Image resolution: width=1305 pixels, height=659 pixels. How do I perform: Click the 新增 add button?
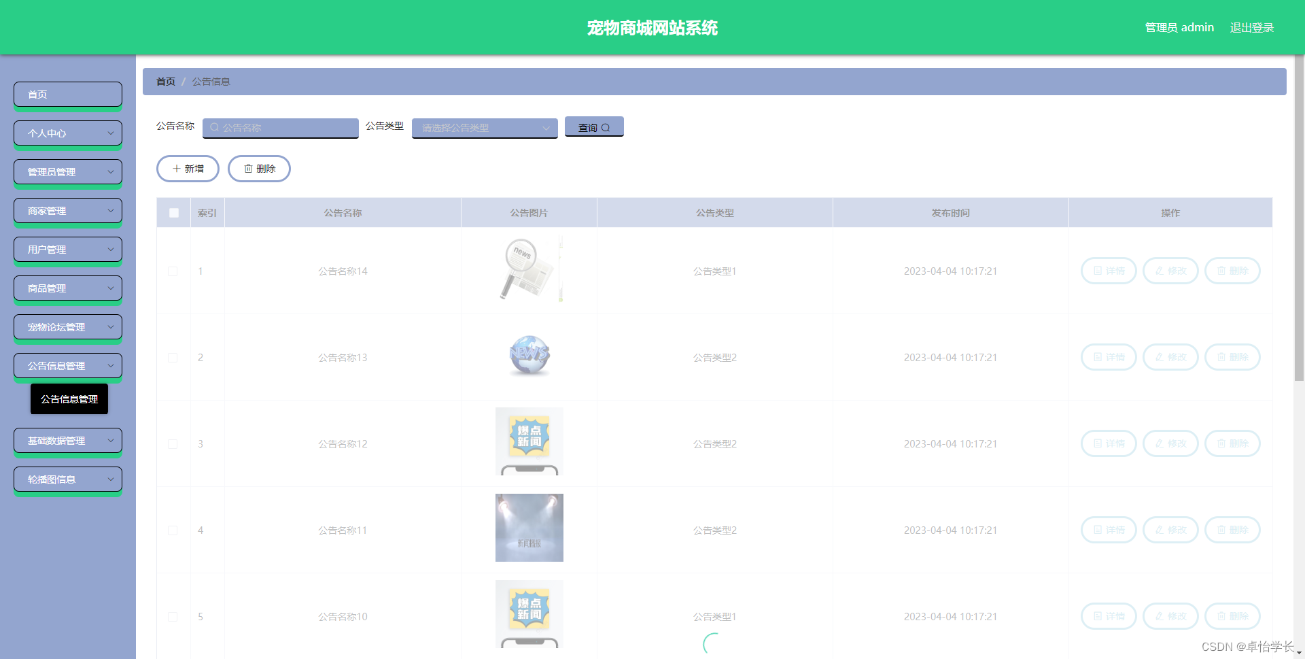coord(188,169)
